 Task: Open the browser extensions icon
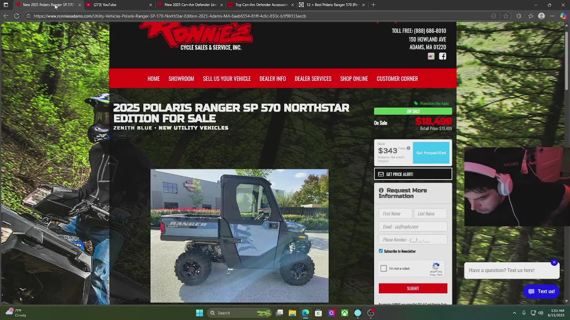519,16
